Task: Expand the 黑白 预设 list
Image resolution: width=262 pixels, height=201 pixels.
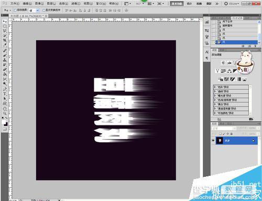Action: (x=215, y=104)
